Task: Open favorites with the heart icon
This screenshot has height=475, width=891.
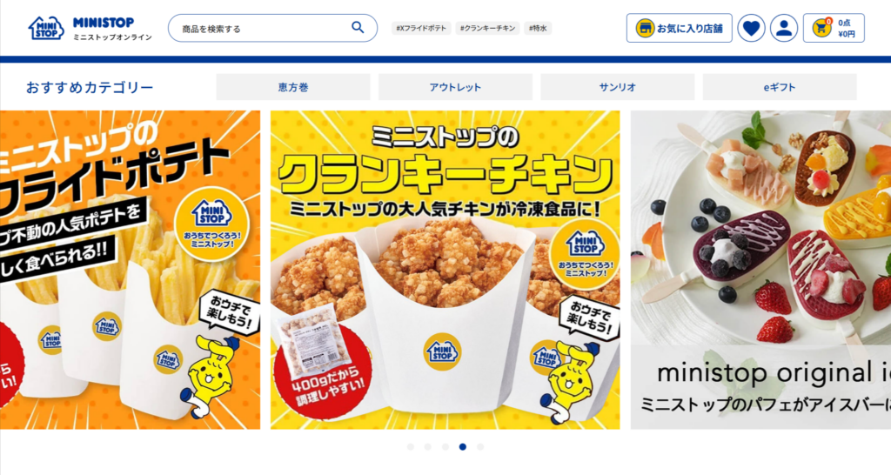Action: (751, 28)
